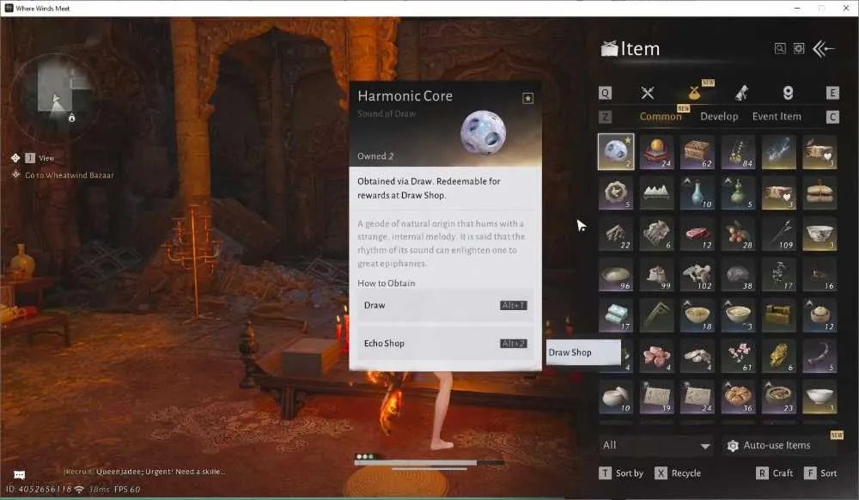Click the Z previous sub-tab key
The height and width of the screenshot is (500, 859).
605,117
